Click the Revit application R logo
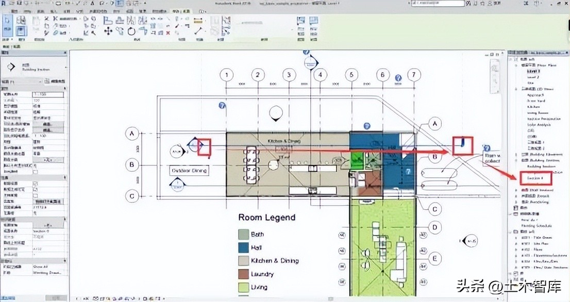 [4, 3]
